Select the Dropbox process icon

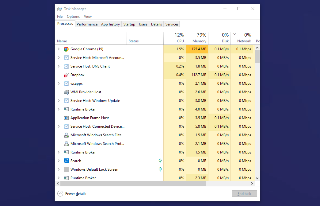pos(66,75)
